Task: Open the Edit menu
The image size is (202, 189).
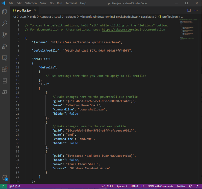Action: pyautogui.click(x=19, y=3)
